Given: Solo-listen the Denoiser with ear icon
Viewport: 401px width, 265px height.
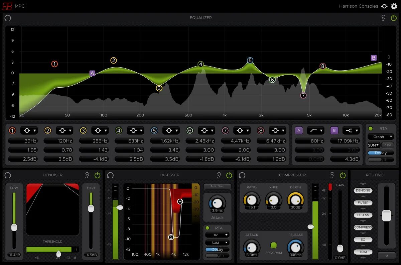Looking at the screenshot, I should coord(87,175).
